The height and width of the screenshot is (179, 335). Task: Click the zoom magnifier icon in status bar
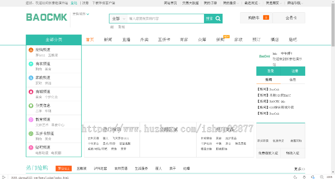[322, 177]
